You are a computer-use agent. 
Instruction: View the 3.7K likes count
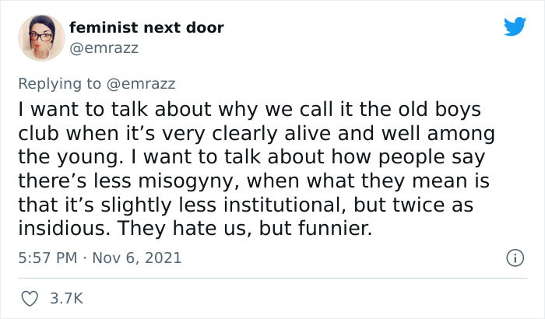(66, 297)
